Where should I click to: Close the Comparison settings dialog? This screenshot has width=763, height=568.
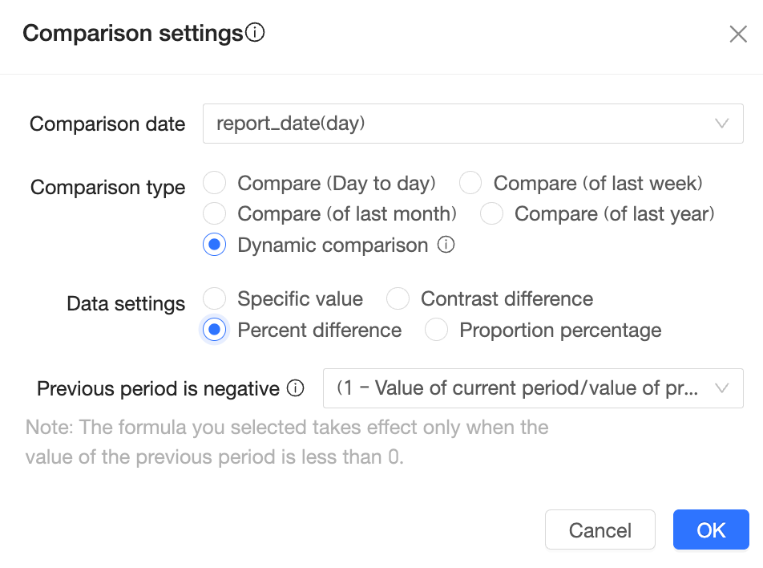tap(738, 34)
